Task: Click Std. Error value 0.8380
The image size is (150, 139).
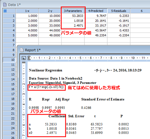Action: click(71, 124)
